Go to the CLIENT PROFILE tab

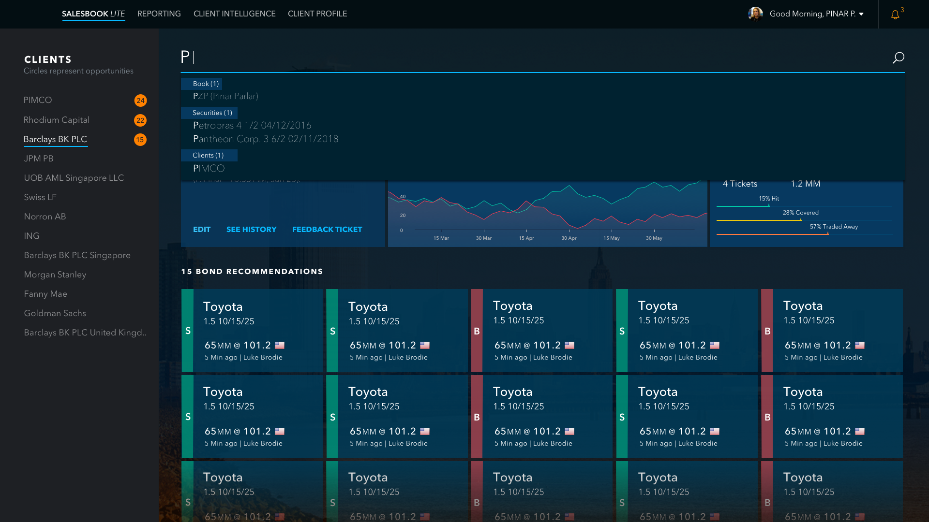317,14
